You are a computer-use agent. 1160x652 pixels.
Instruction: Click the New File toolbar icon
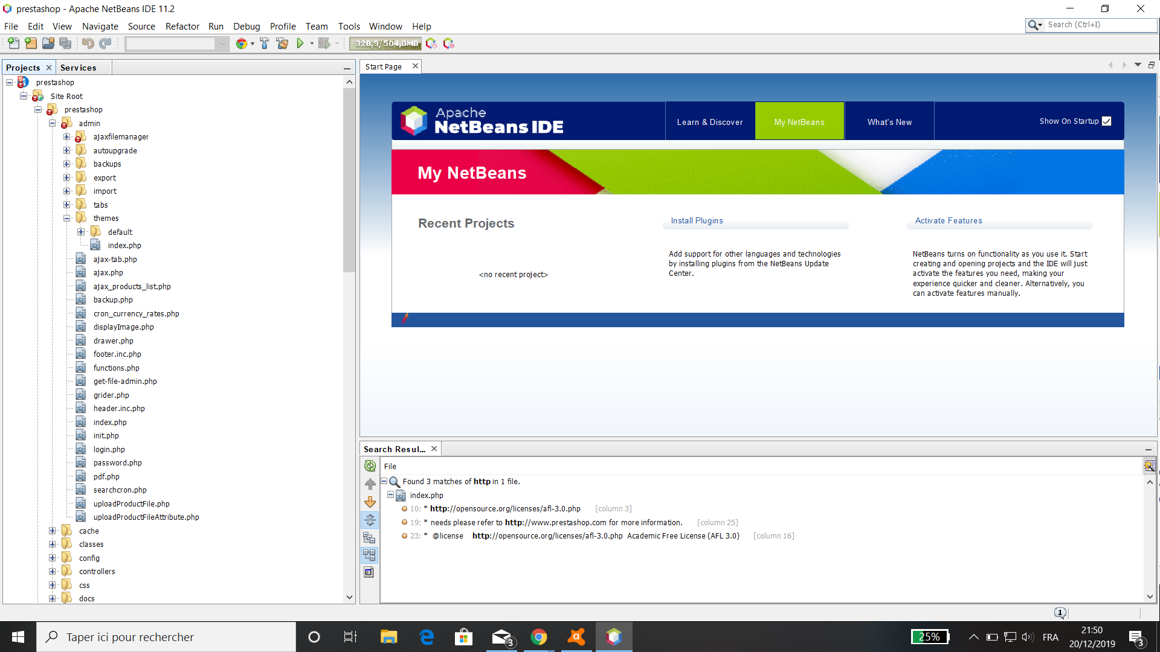(13, 43)
